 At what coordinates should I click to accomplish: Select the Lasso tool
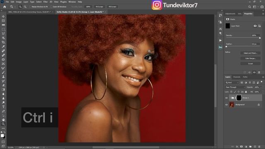click(x=3, y=34)
